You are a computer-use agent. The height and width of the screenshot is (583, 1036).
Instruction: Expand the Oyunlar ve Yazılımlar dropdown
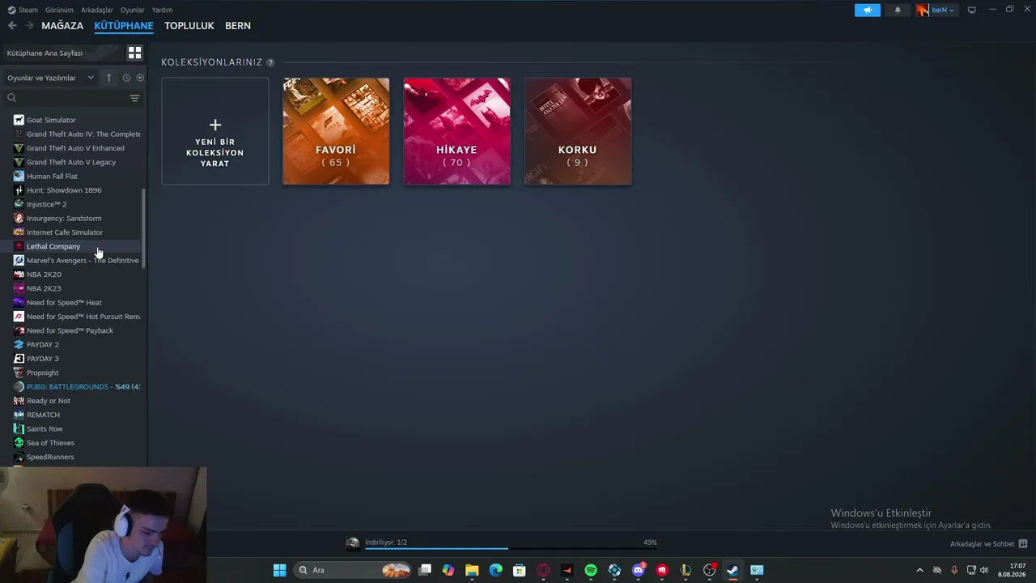[x=50, y=78]
